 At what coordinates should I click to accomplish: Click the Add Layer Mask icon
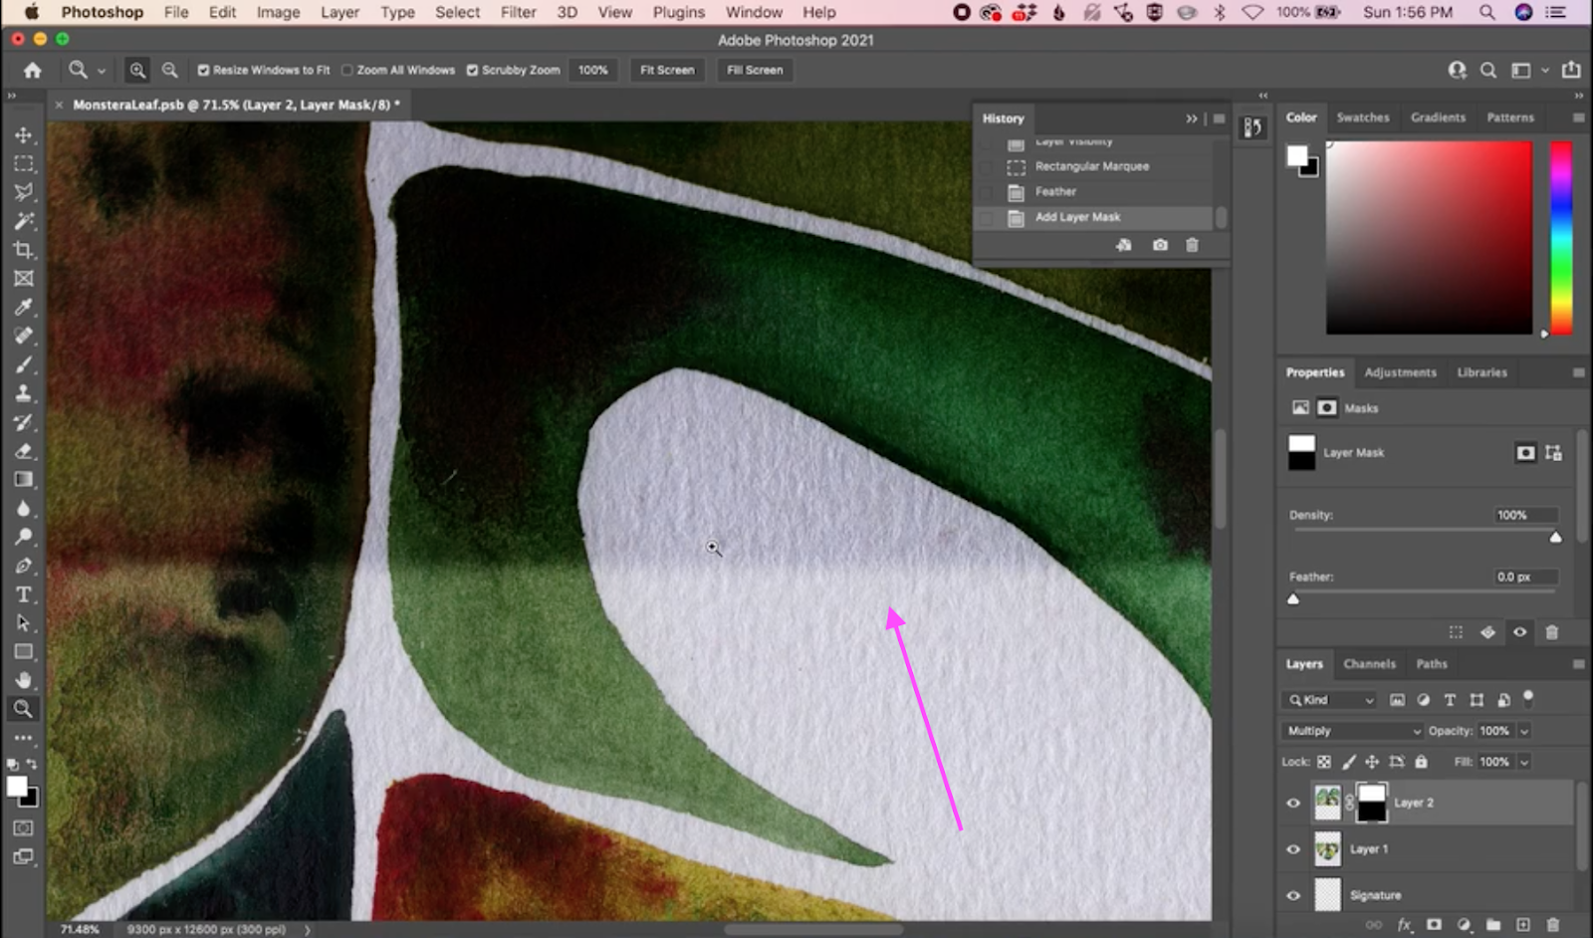pyautogui.click(x=1434, y=924)
